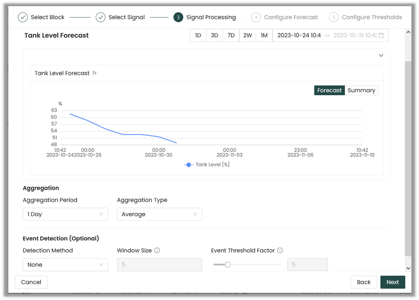This screenshot has height=300, width=419.
Task: Click the Next button
Action: tap(392, 282)
